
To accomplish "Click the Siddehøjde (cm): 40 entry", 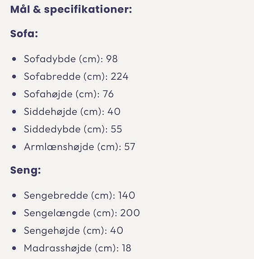I will pos(72,112).
